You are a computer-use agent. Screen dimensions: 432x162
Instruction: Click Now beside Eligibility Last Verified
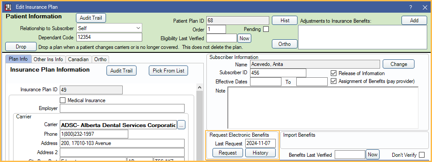pos(244,38)
